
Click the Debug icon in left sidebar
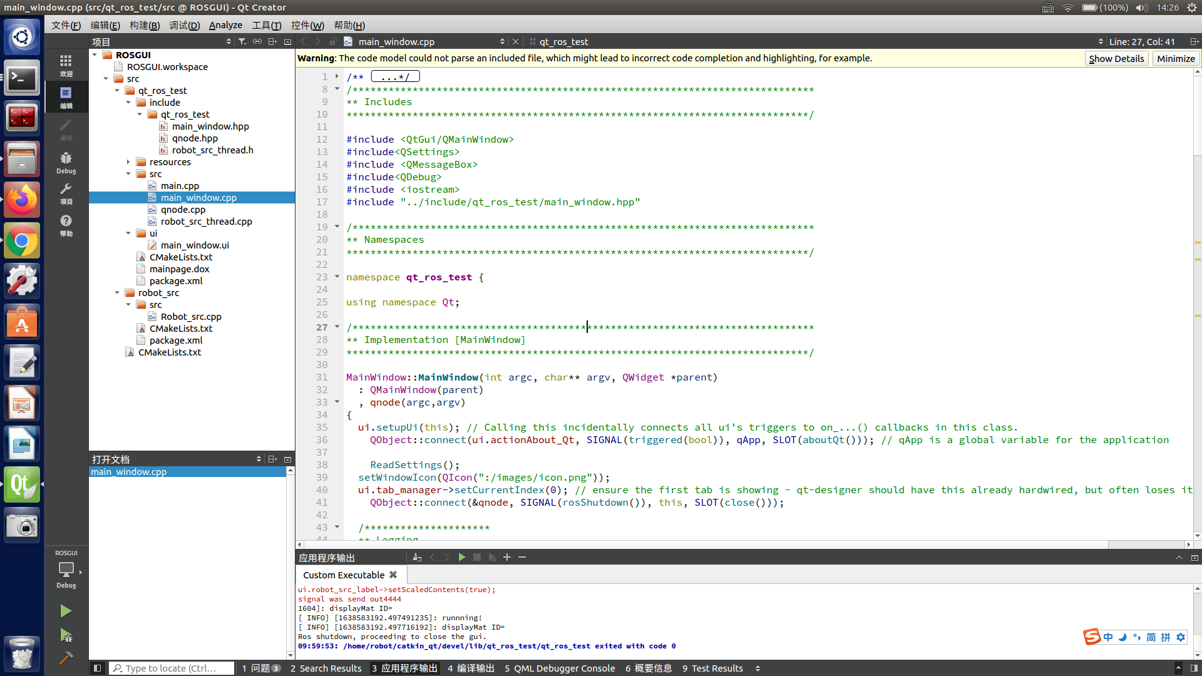click(66, 161)
